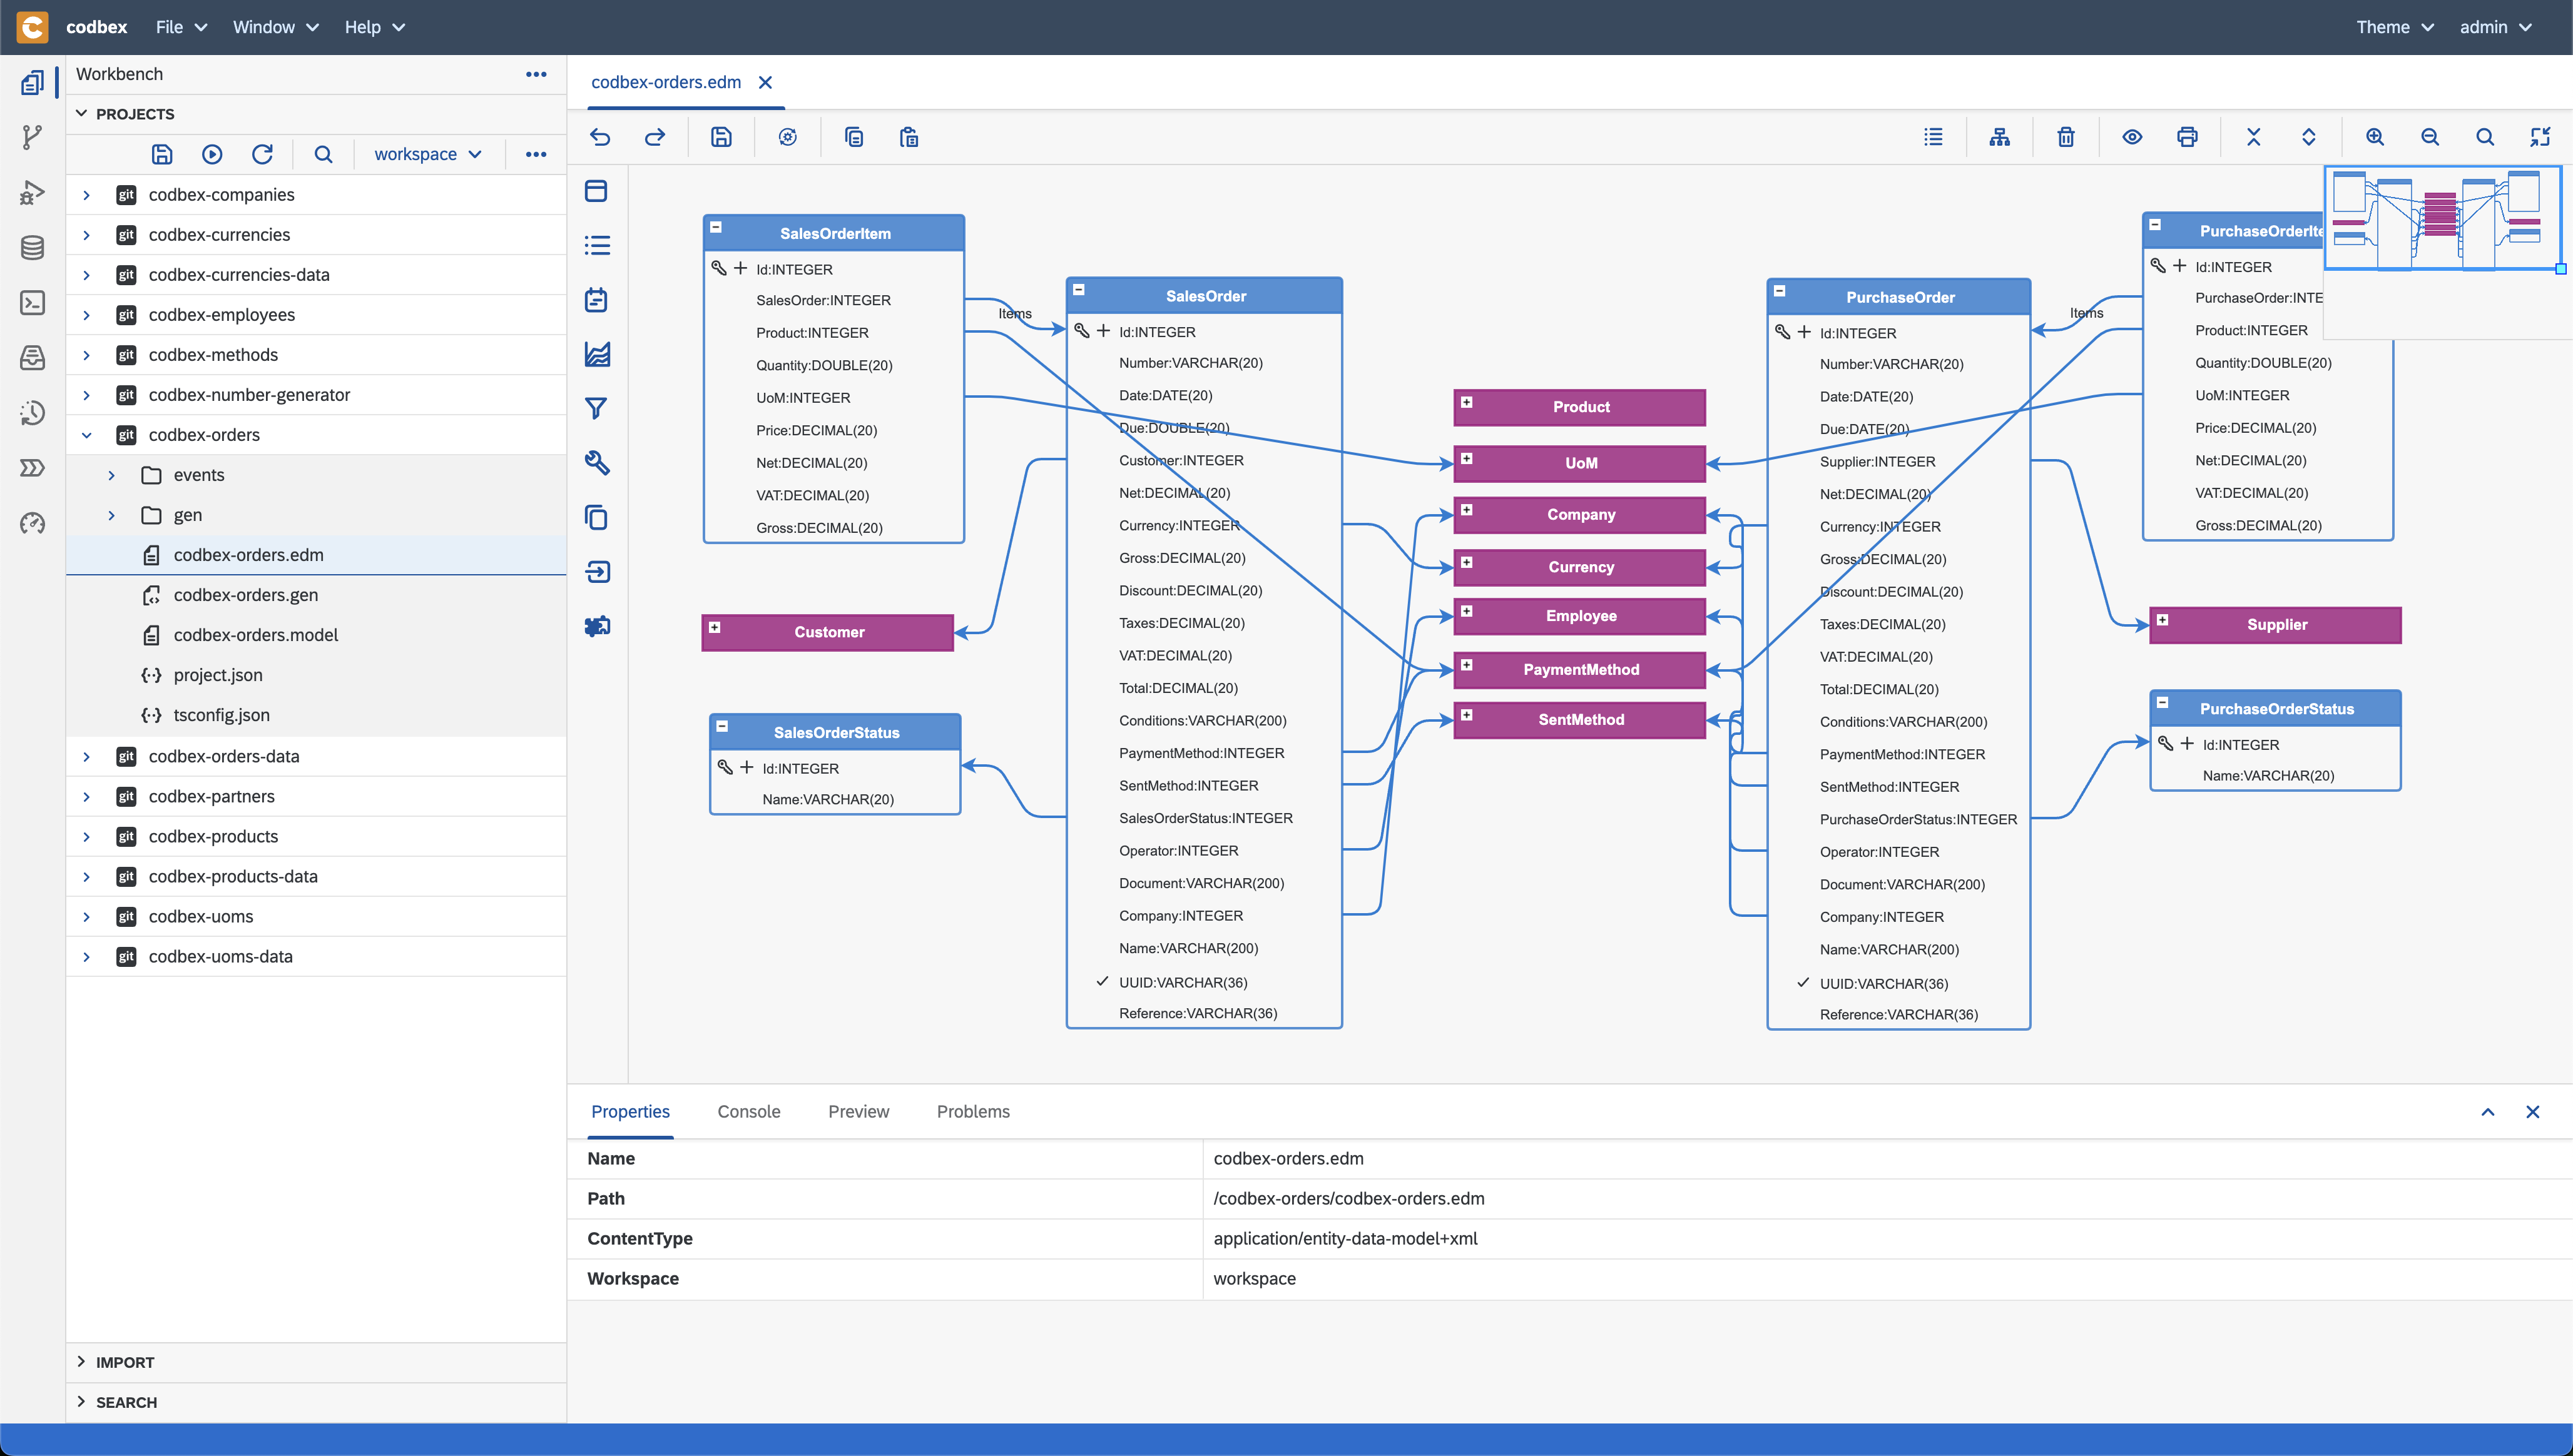Open codbex-orders.model file

click(256, 635)
